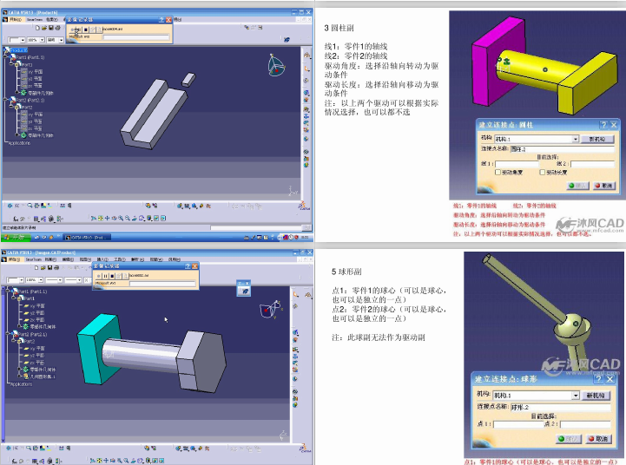The image size is (626, 465).
Task: Click Windows Start button on top taskbar
Action: (15, 238)
